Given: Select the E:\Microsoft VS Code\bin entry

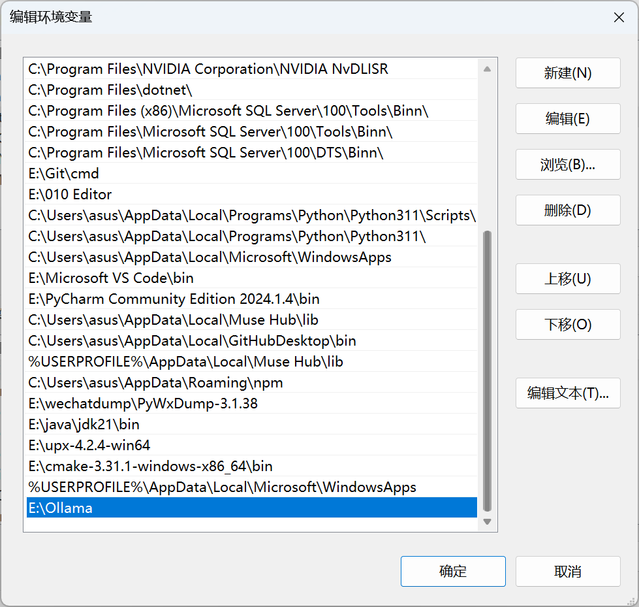Looking at the screenshot, I should (252, 278).
